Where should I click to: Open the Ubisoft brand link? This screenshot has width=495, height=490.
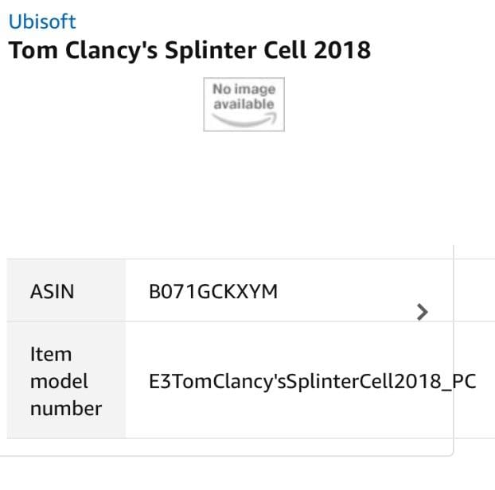[x=42, y=21]
